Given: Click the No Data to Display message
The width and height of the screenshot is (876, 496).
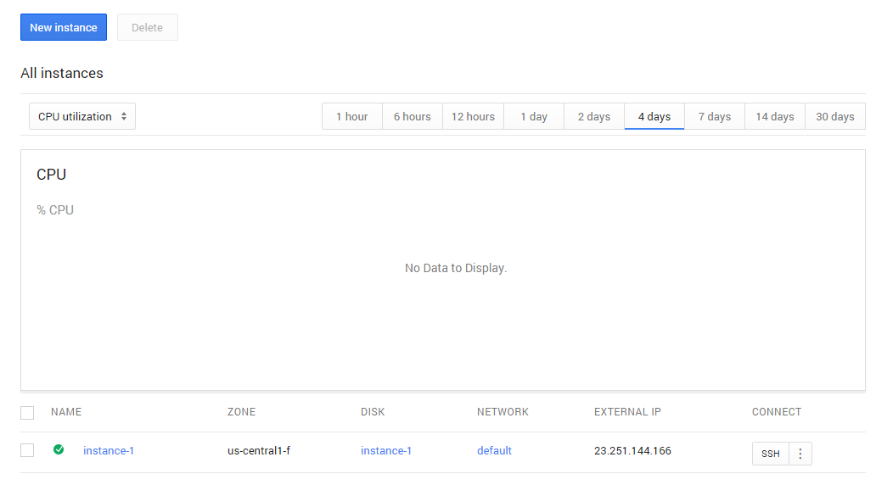Looking at the screenshot, I should [x=456, y=269].
